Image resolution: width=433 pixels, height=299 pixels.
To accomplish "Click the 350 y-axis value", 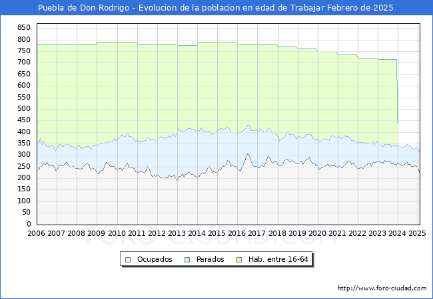I will click(24, 143).
